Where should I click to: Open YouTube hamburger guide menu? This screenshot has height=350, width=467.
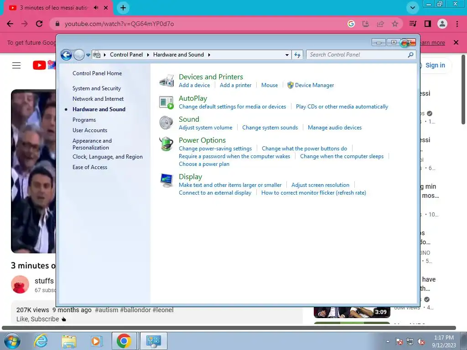(x=16, y=65)
